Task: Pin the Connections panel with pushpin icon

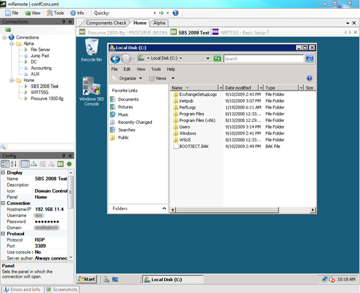Action: 63,21
